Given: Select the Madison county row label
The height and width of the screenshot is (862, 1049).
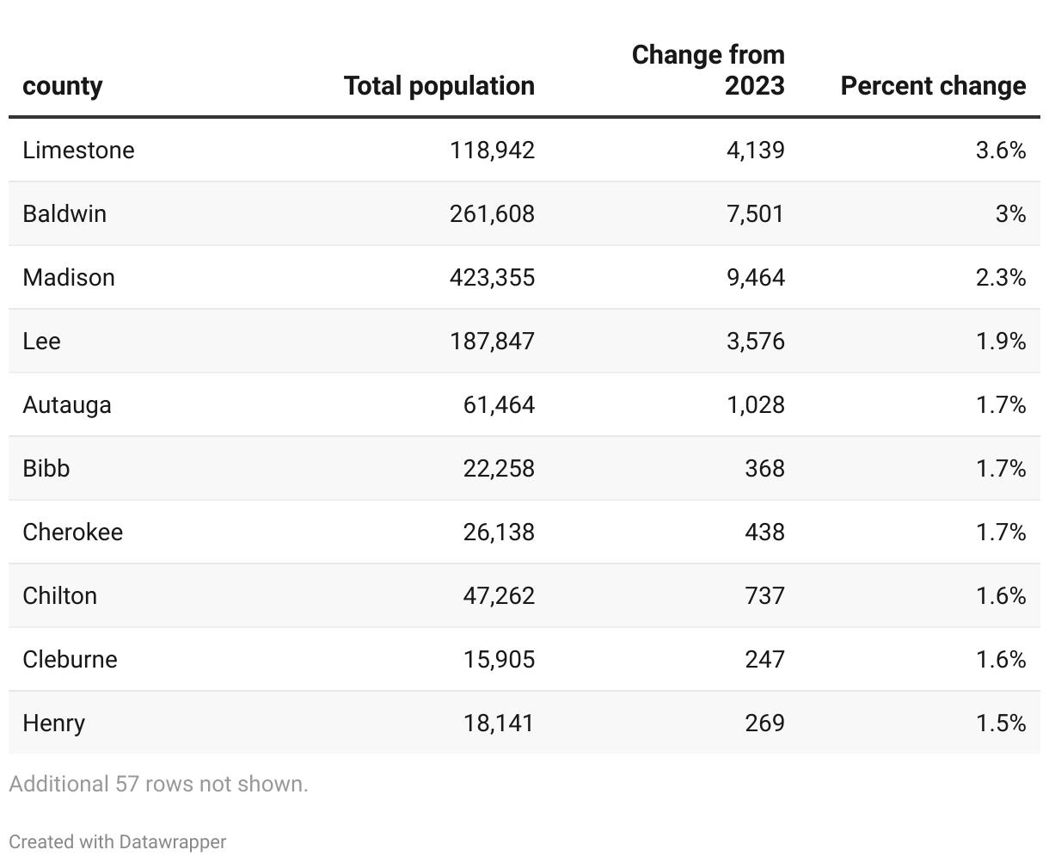Looking at the screenshot, I should coord(69,278).
